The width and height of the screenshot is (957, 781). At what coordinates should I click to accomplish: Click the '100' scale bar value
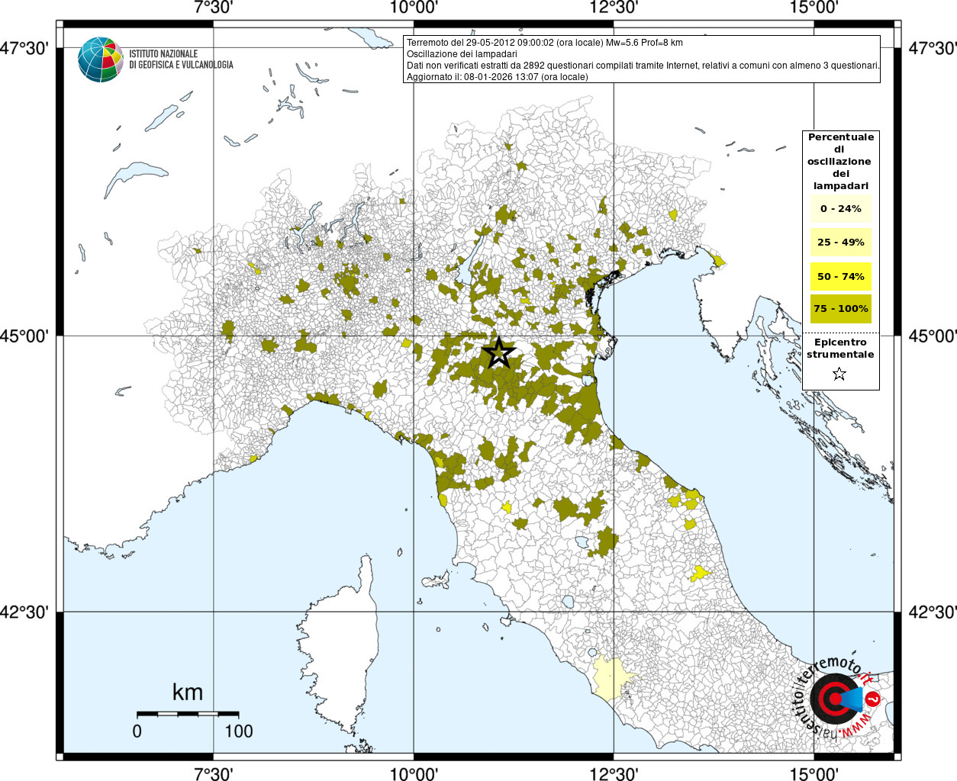pos(239,731)
